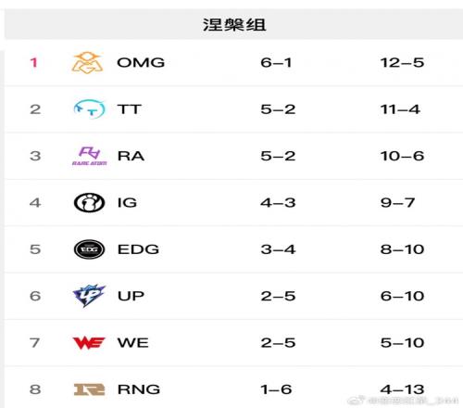The height and width of the screenshot is (408, 463).
Task: Click the pink rank 1 number
Action: (34, 63)
